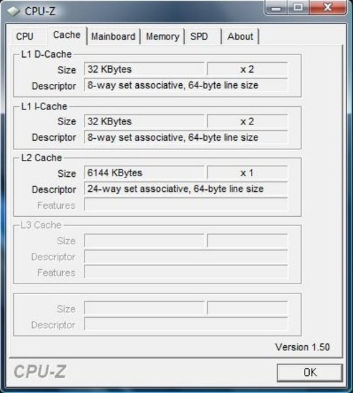Screen dimensions: 353x393
Task: Select the Cache tab
Action: 67,35
